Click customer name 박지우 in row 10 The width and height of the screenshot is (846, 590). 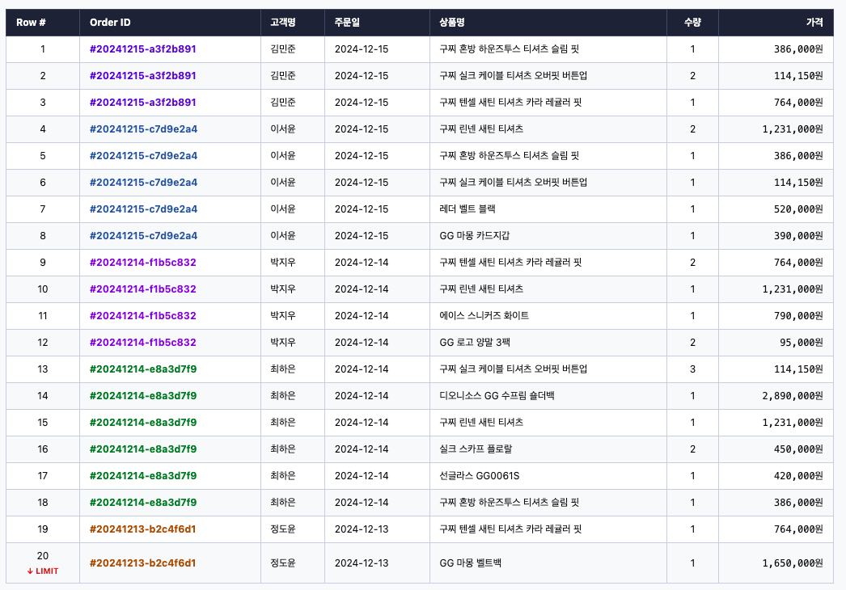pos(283,289)
